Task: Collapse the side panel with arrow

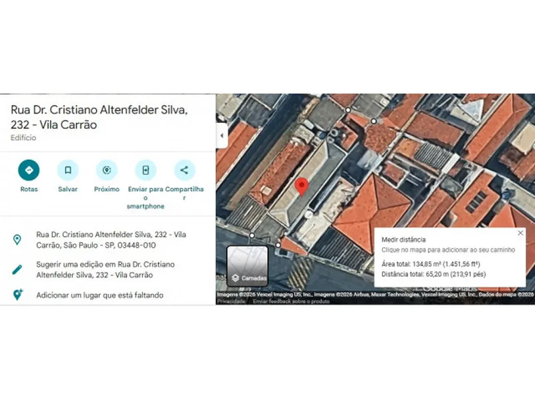Action: pos(221,136)
